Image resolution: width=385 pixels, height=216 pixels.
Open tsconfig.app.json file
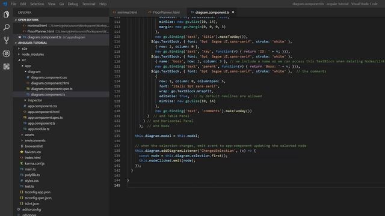coord(37,192)
